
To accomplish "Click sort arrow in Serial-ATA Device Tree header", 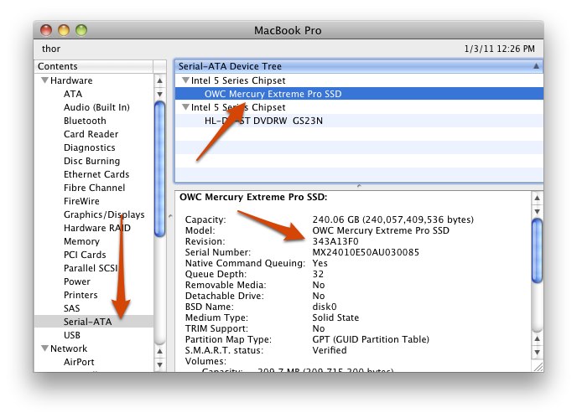I will pyautogui.click(x=536, y=66).
